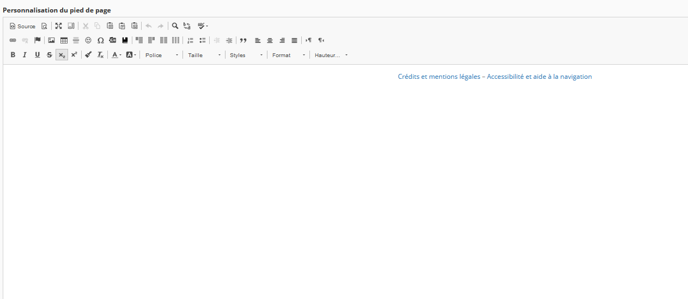Maximize the editor with fullscreen icon
The width and height of the screenshot is (688, 299).
pyautogui.click(x=58, y=26)
